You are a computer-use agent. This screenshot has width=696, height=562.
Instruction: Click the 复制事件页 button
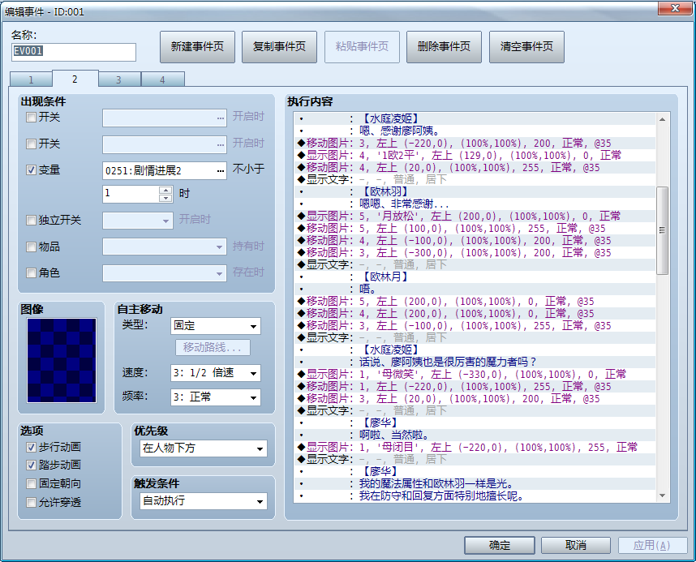point(279,46)
